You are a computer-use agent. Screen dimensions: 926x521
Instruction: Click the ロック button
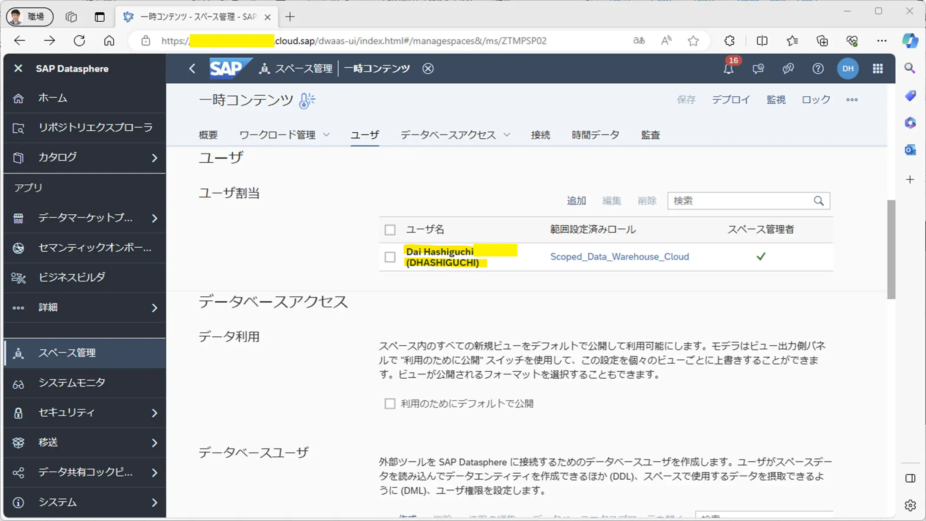tap(816, 100)
